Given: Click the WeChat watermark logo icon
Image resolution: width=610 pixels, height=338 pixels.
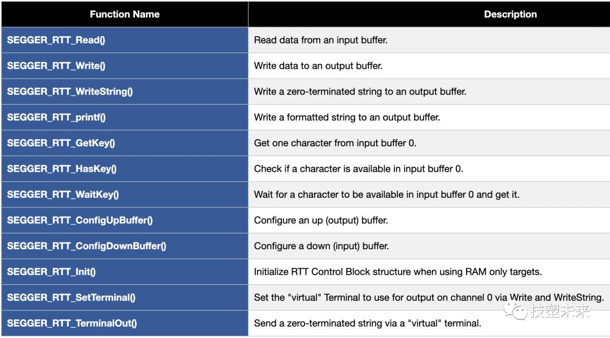Looking at the screenshot, I should coord(516,311).
